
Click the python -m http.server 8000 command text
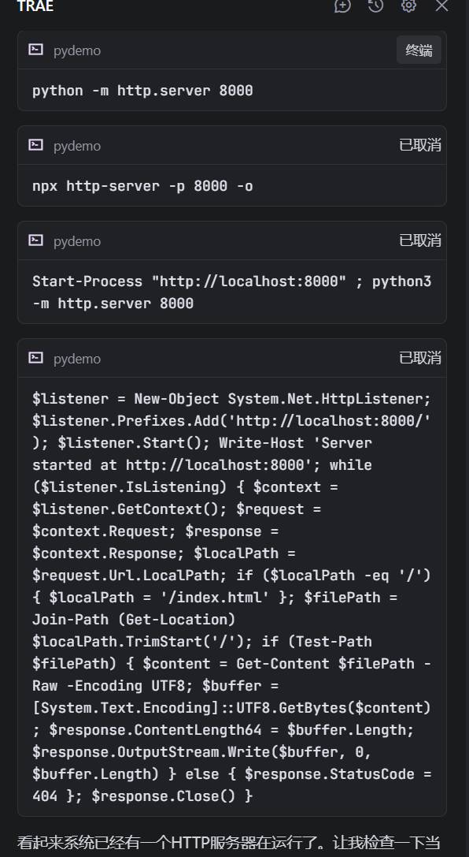point(142,91)
